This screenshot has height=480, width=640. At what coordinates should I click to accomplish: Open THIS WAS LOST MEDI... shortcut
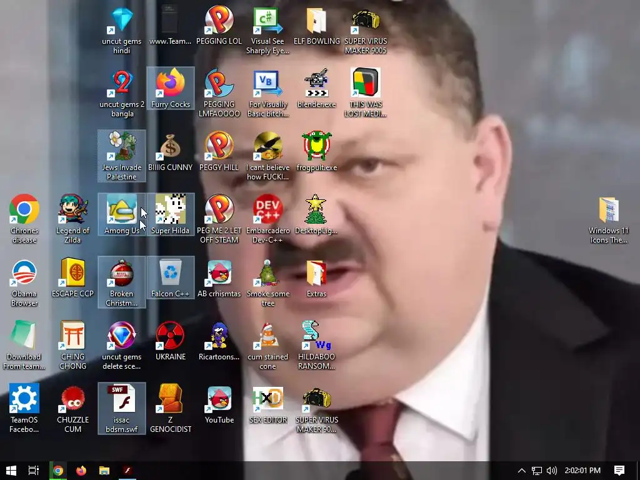[x=366, y=94]
